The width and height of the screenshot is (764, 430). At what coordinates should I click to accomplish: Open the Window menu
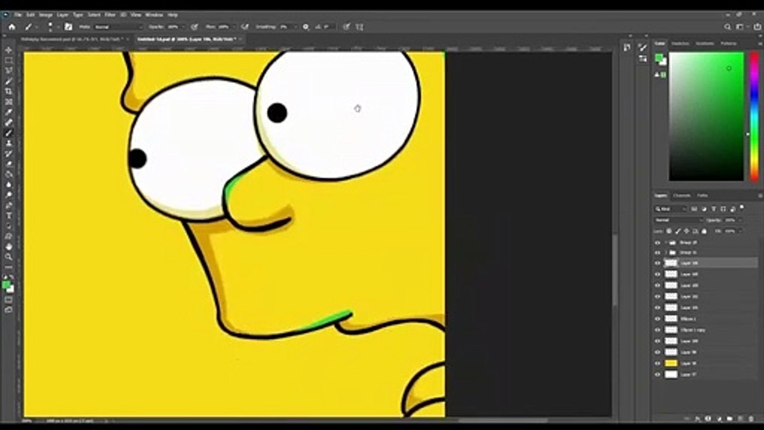pos(154,14)
